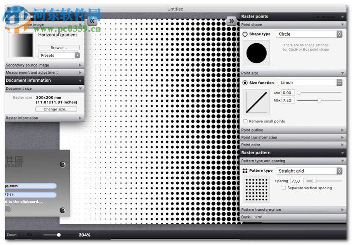Click the 204% zoom value
The image size is (352, 245).
85,235
